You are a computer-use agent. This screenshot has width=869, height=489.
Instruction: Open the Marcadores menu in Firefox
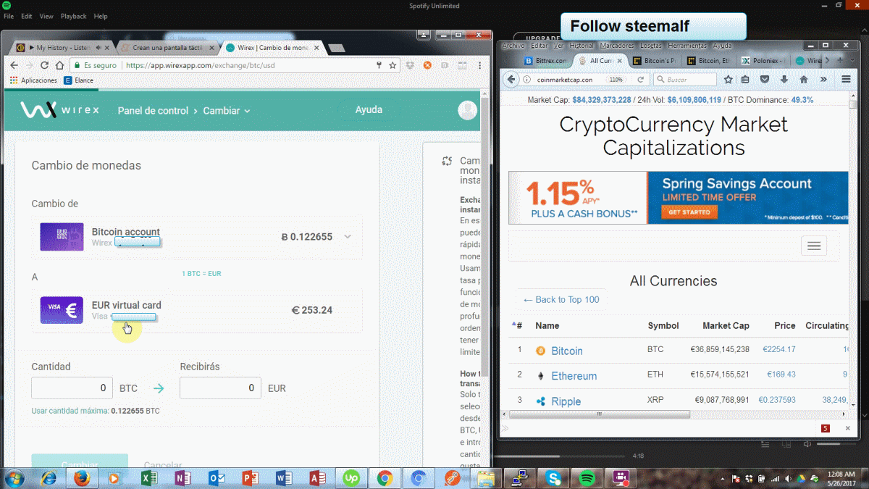(x=617, y=45)
